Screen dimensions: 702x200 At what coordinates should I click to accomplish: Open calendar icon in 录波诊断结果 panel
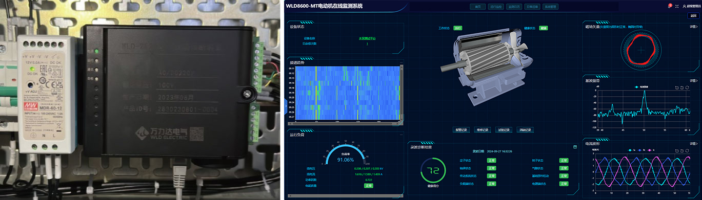(575, 147)
